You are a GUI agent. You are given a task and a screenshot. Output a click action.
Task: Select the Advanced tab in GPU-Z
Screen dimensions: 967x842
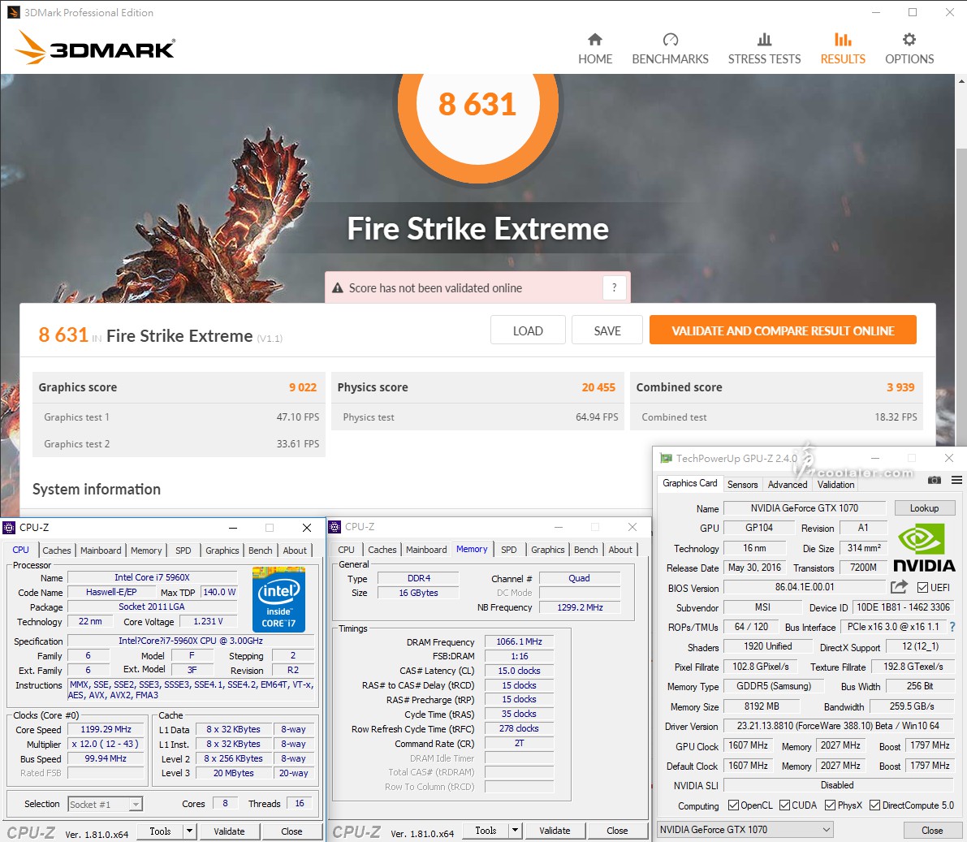[x=788, y=484]
